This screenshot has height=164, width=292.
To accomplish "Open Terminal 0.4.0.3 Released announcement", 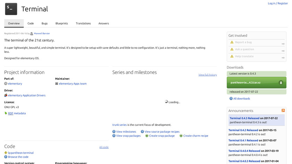I will [244, 161].
